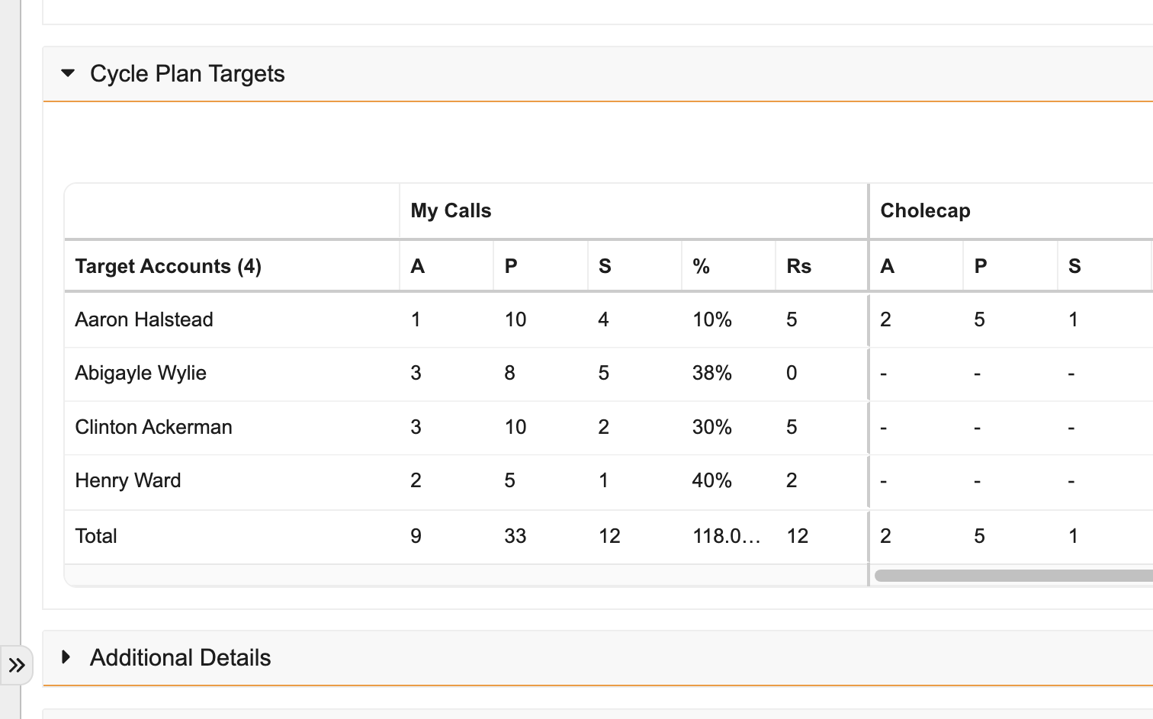Click Cycle Plan Targets section title
The width and height of the screenshot is (1153, 719).
pos(187,74)
